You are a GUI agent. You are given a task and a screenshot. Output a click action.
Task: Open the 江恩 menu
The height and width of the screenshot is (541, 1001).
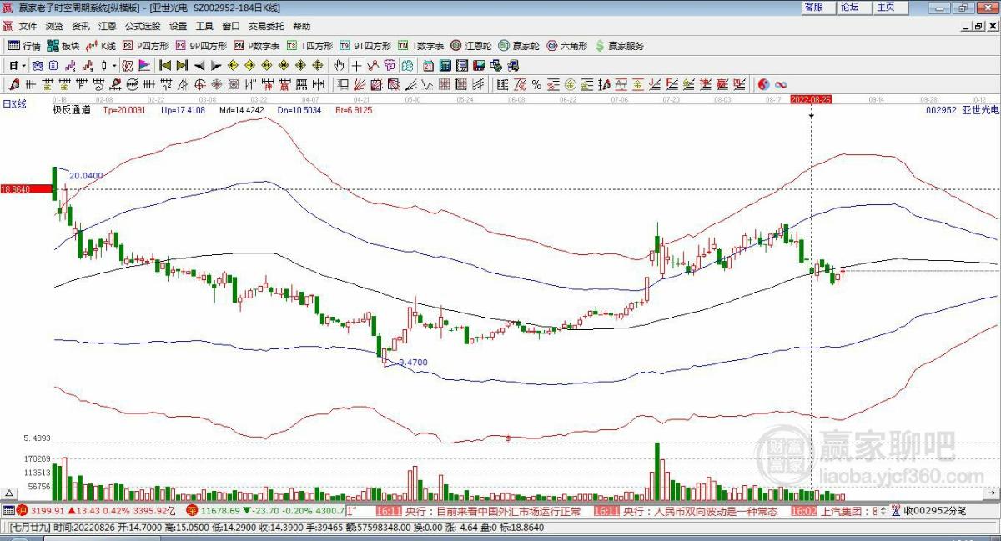point(108,26)
